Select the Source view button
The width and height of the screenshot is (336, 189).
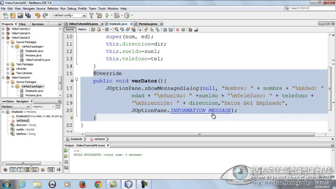70,29
